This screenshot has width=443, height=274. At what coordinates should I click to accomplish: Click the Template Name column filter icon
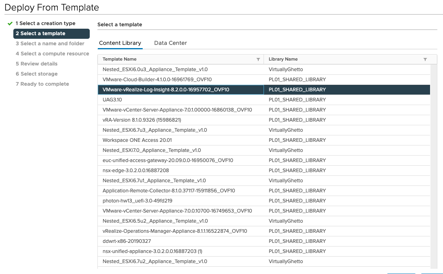pos(258,59)
